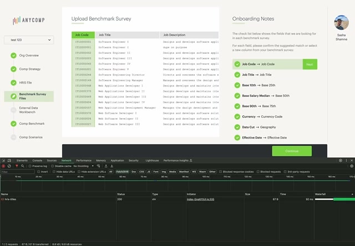Viewport: 355px width, 246px height.
Task: Click the clear network log icon
Action: pyautogui.click(x=9, y=166)
